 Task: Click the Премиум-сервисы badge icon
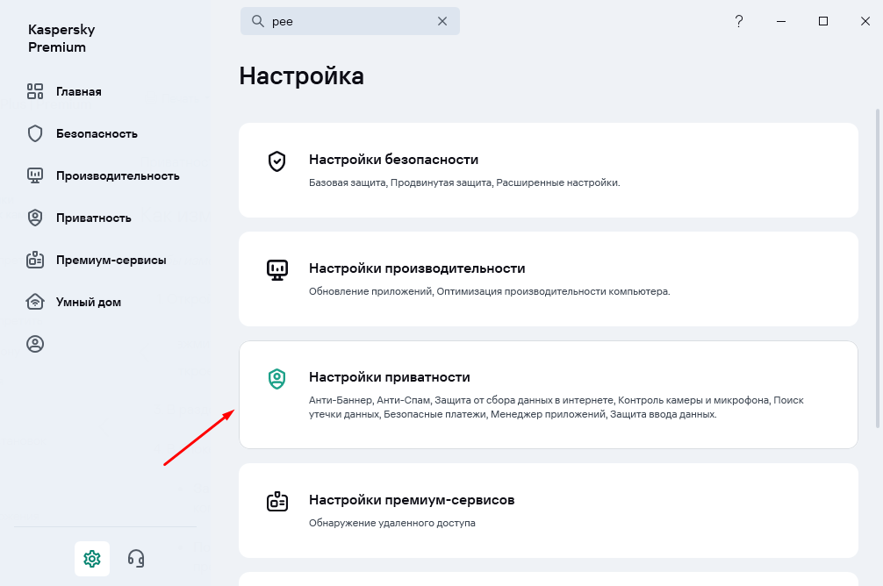35,260
